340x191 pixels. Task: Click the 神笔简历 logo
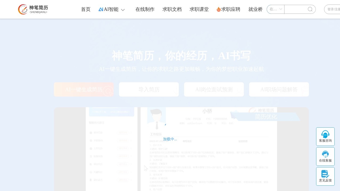tap(33, 9)
